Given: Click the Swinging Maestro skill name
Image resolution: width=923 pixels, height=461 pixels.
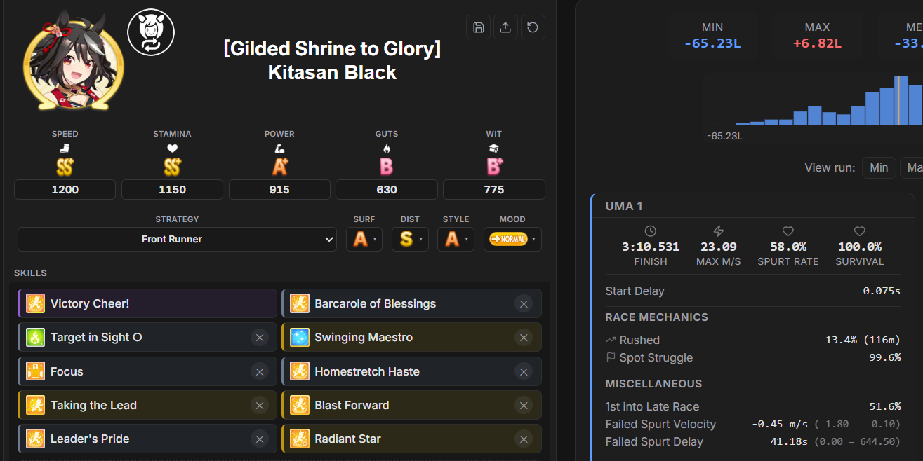Looking at the screenshot, I should (x=364, y=337).
